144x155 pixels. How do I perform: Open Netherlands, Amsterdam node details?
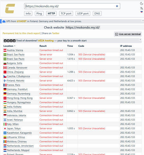pos(20,146)
